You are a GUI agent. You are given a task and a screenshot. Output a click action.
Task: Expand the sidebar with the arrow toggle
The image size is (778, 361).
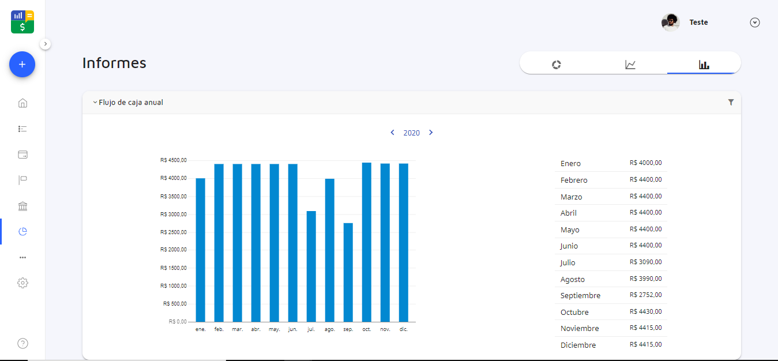tap(46, 44)
